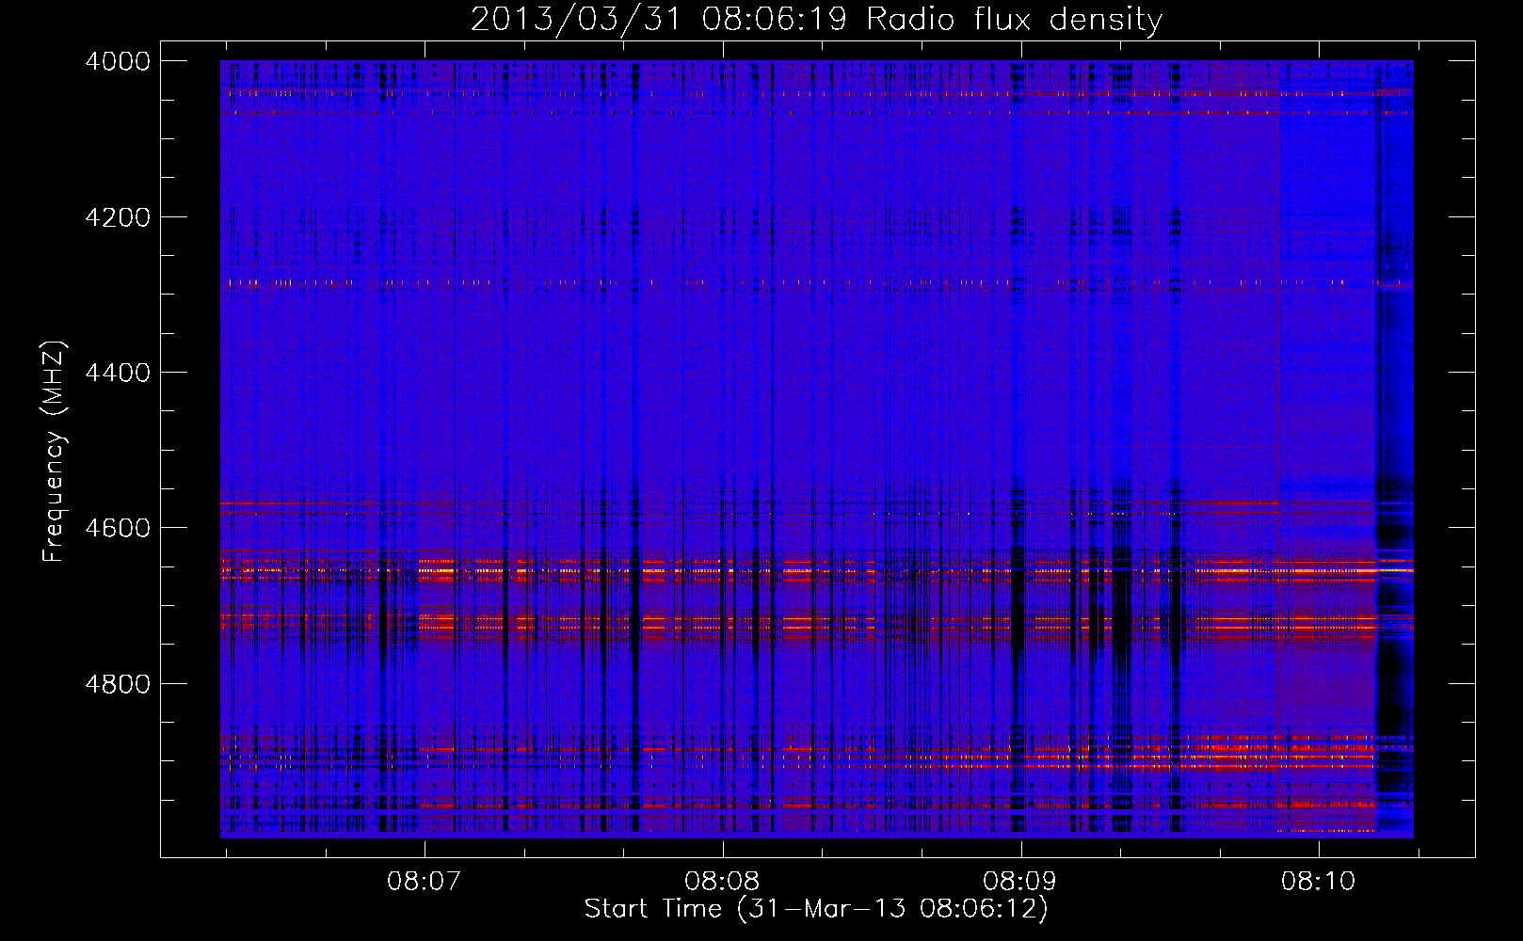Click the 4000 frequency tick label
This screenshot has width=1523, height=941.
pyautogui.click(x=118, y=61)
